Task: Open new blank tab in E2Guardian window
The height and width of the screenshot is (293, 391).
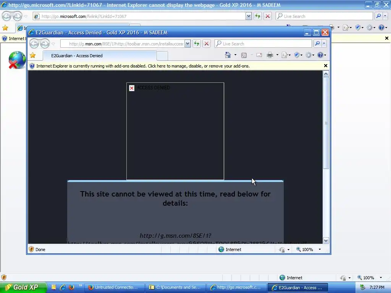Action: click(162, 56)
